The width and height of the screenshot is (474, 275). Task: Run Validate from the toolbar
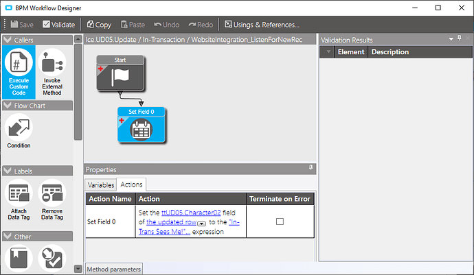[58, 25]
